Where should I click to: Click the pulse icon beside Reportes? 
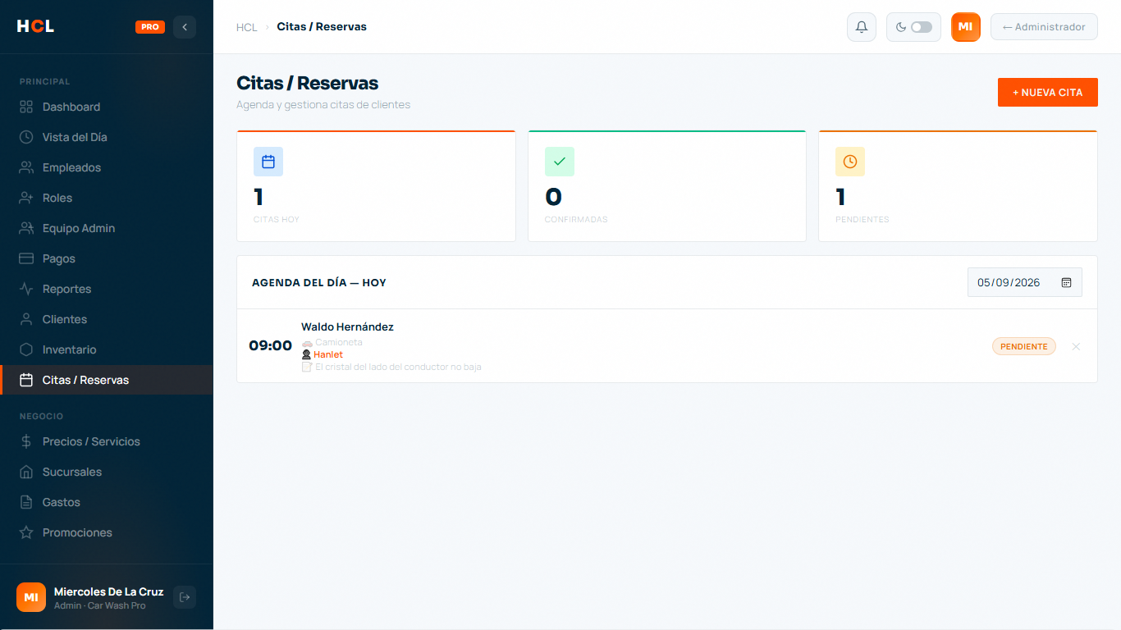pos(26,289)
